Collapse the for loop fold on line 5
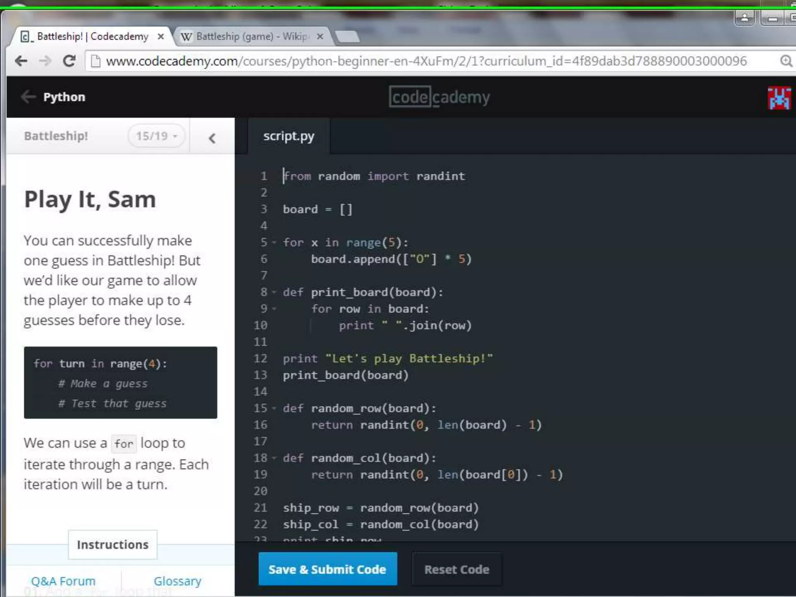 click(274, 243)
